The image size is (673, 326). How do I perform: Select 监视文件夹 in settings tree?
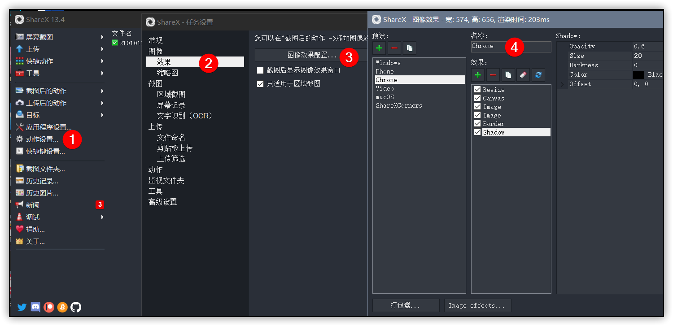[x=166, y=180]
